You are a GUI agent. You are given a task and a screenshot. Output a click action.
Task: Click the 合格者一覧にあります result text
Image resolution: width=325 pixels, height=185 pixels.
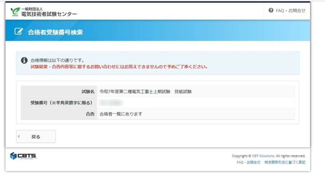point(121,114)
